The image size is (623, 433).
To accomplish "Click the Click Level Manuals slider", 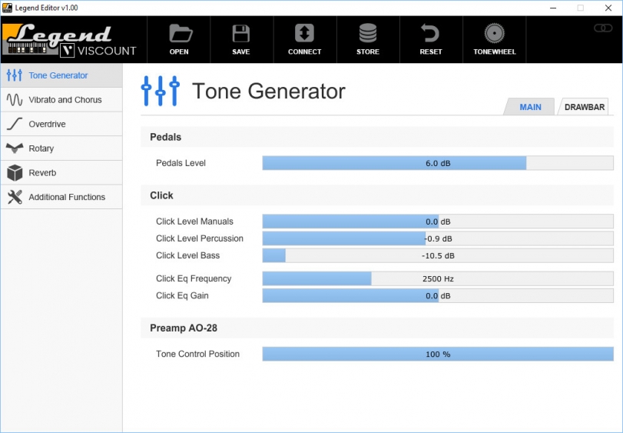I will tap(438, 221).
